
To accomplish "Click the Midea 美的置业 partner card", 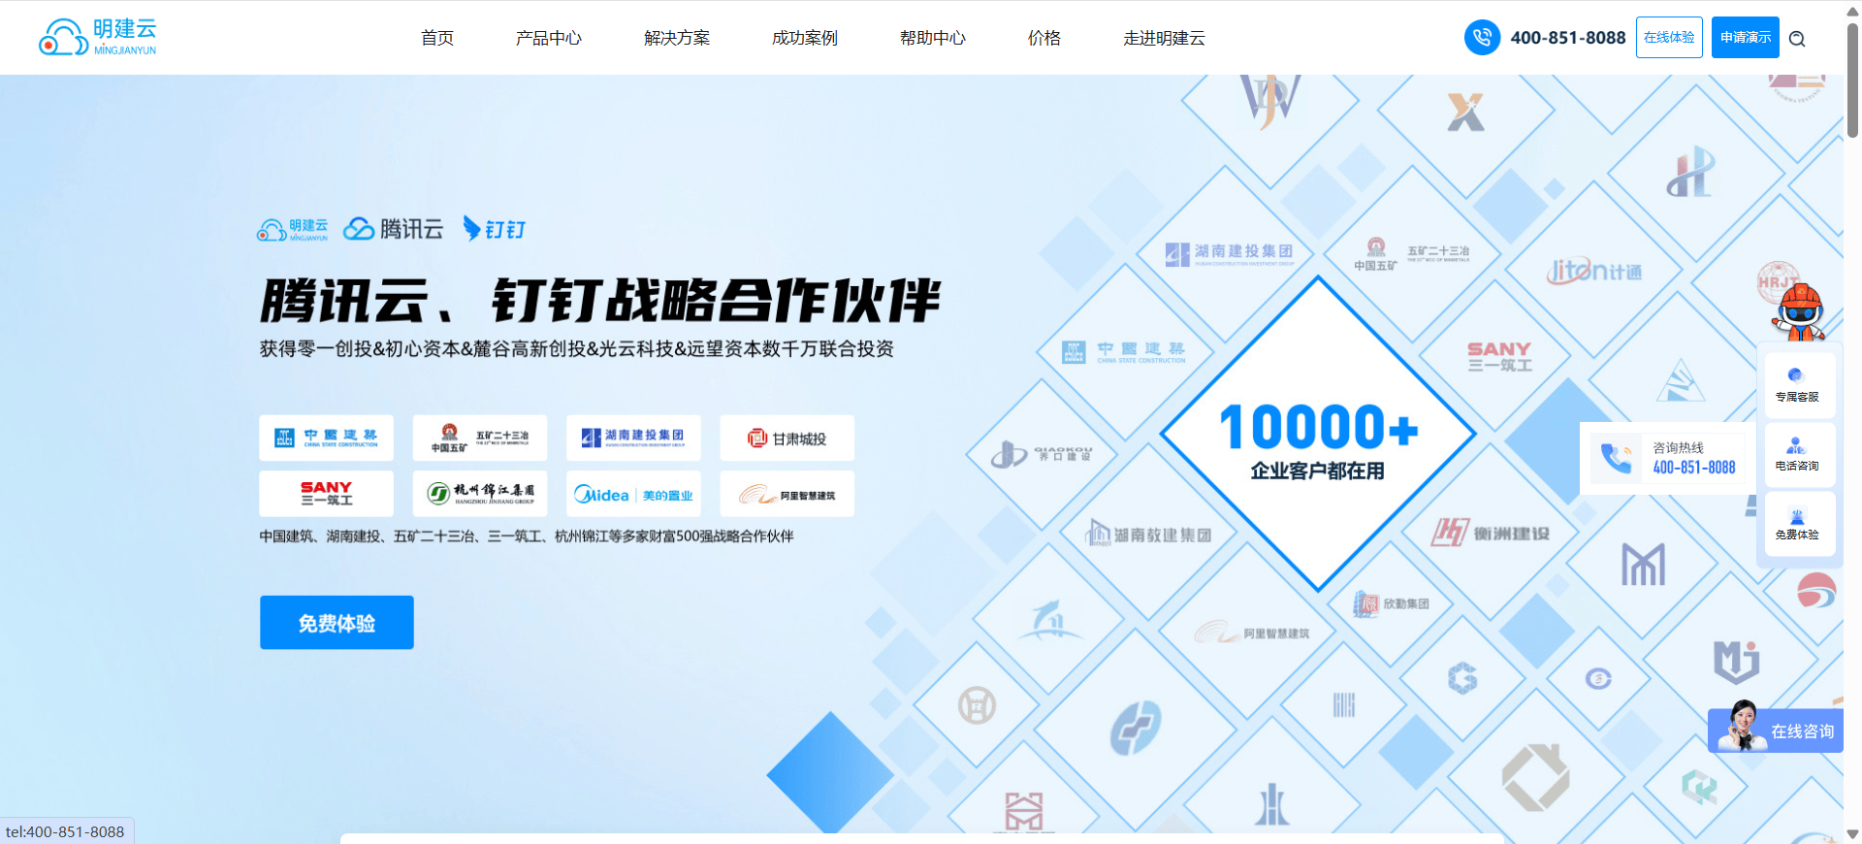I will click(x=633, y=494).
